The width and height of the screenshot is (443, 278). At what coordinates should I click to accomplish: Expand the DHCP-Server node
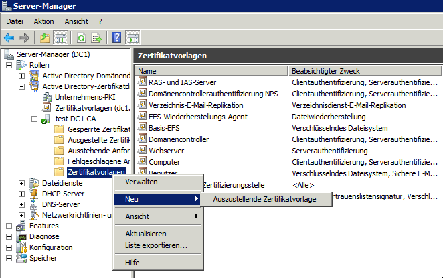pyautogui.click(x=22, y=194)
